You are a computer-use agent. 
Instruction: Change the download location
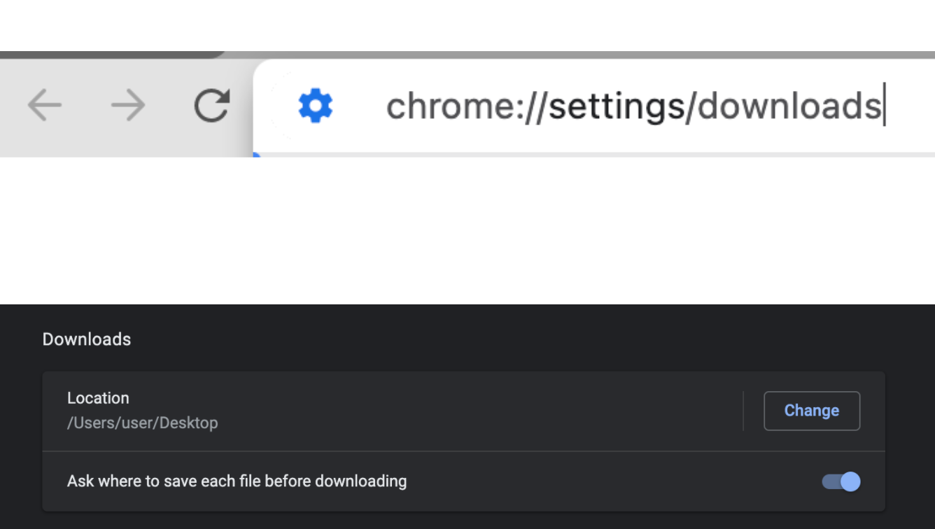coord(812,411)
